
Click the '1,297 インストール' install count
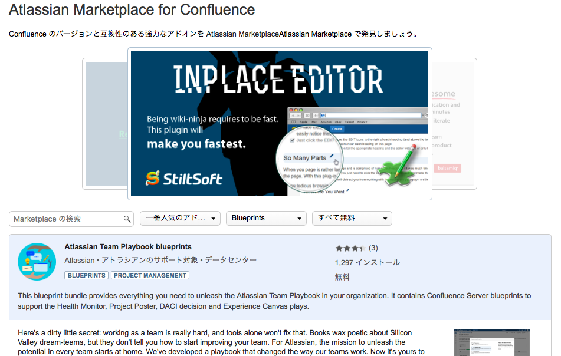click(x=368, y=262)
